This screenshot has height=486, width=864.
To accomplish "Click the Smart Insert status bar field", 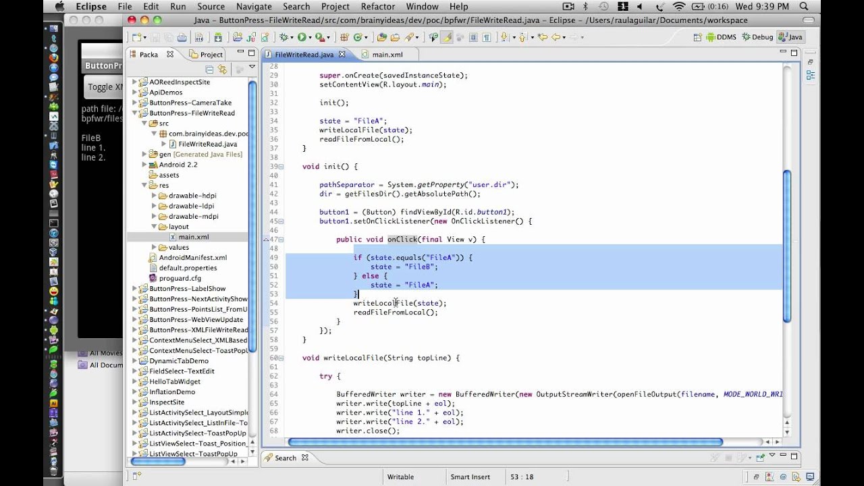I will (470, 477).
